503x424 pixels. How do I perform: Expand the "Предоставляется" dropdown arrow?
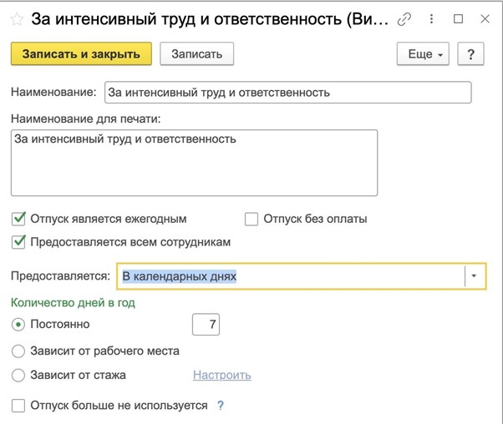475,276
